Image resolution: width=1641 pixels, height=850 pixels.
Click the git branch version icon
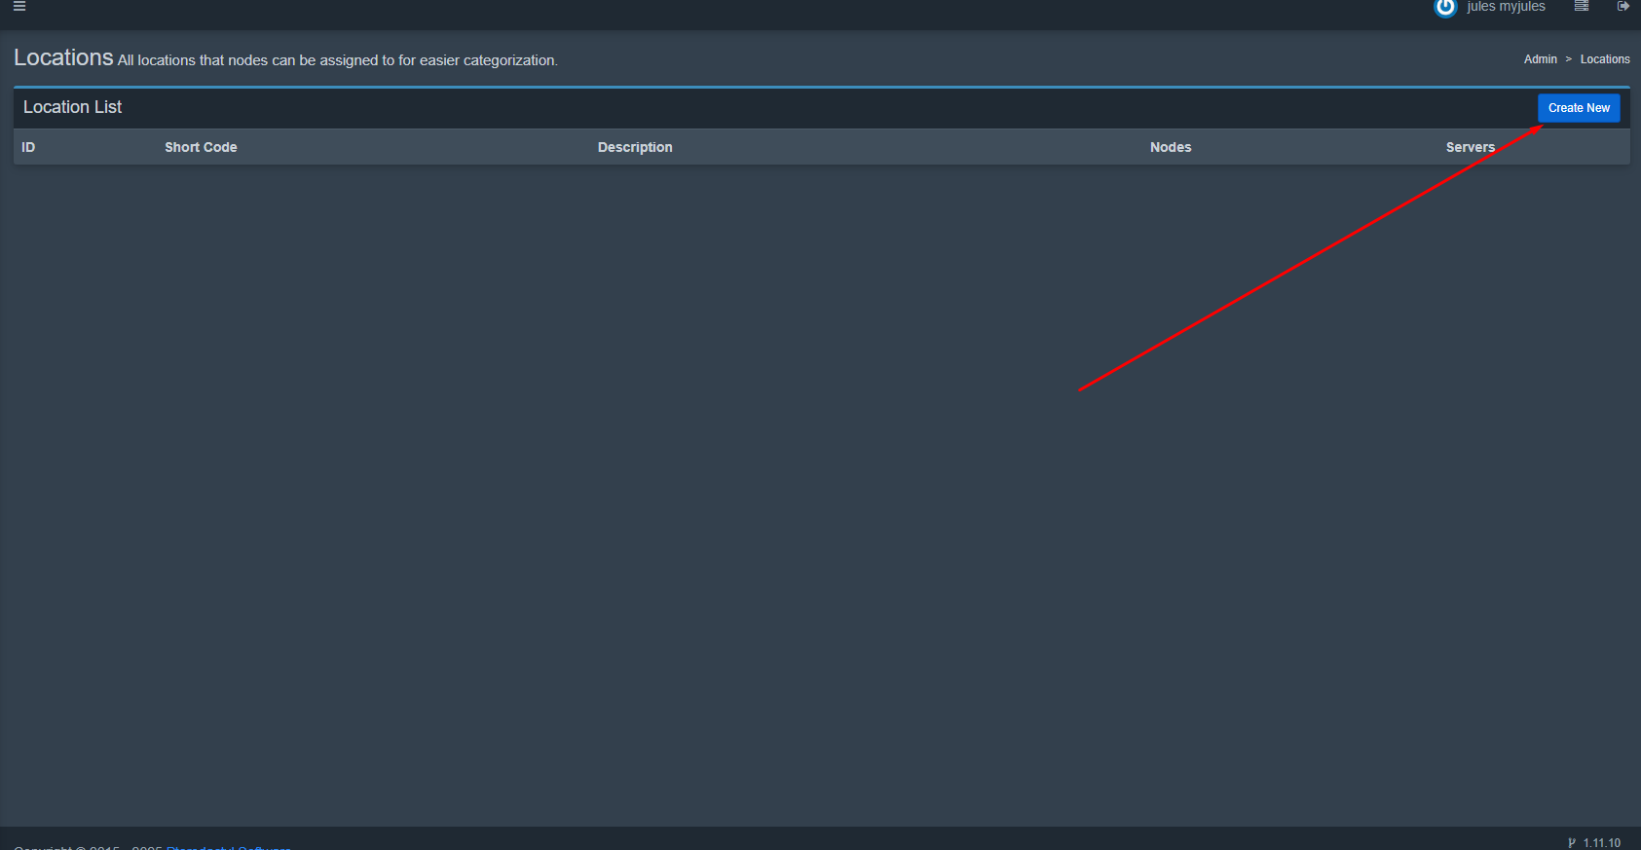point(1572,843)
